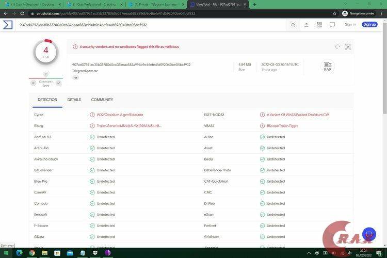Image resolution: width=387 pixels, height=258 pixels.
Task: Click the Undetected result for BitDefender
Action: 106,170
